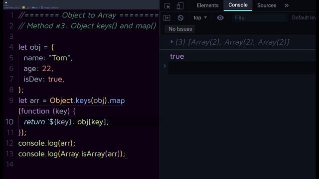Select the Method #3 comment line

click(87, 26)
